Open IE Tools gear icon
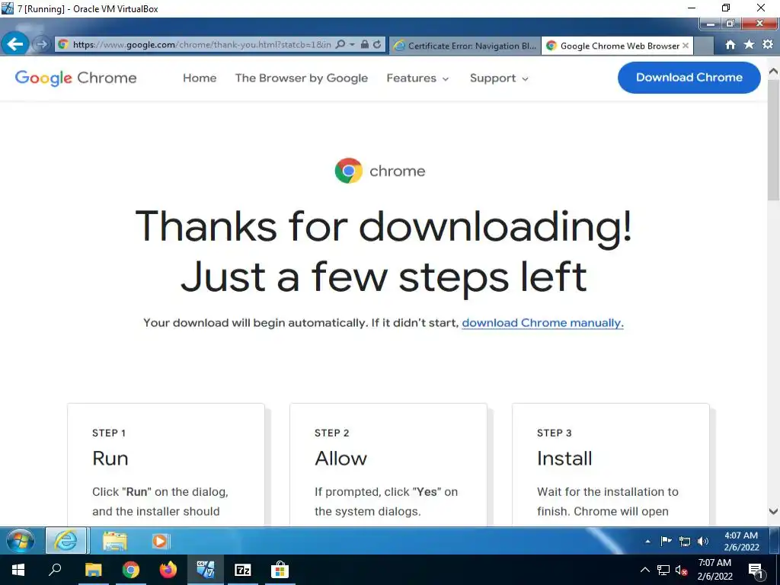The image size is (780, 585). pos(768,44)
